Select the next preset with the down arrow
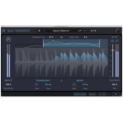123x123 pixels. coord(81,31)
